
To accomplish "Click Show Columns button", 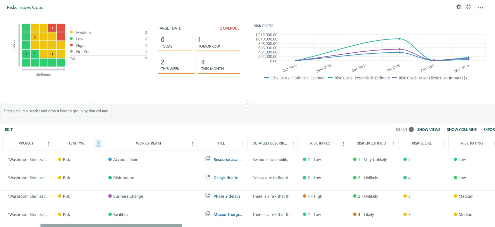I will pyautogui.click(x=461, y=129).
